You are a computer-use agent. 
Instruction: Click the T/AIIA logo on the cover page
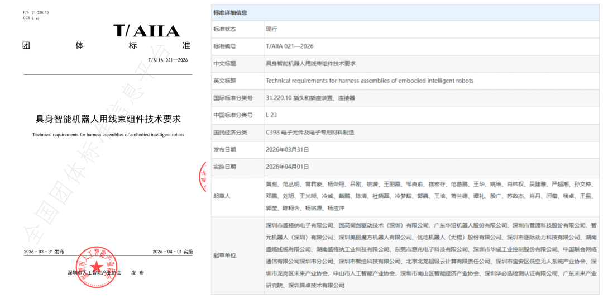[146, 31]
